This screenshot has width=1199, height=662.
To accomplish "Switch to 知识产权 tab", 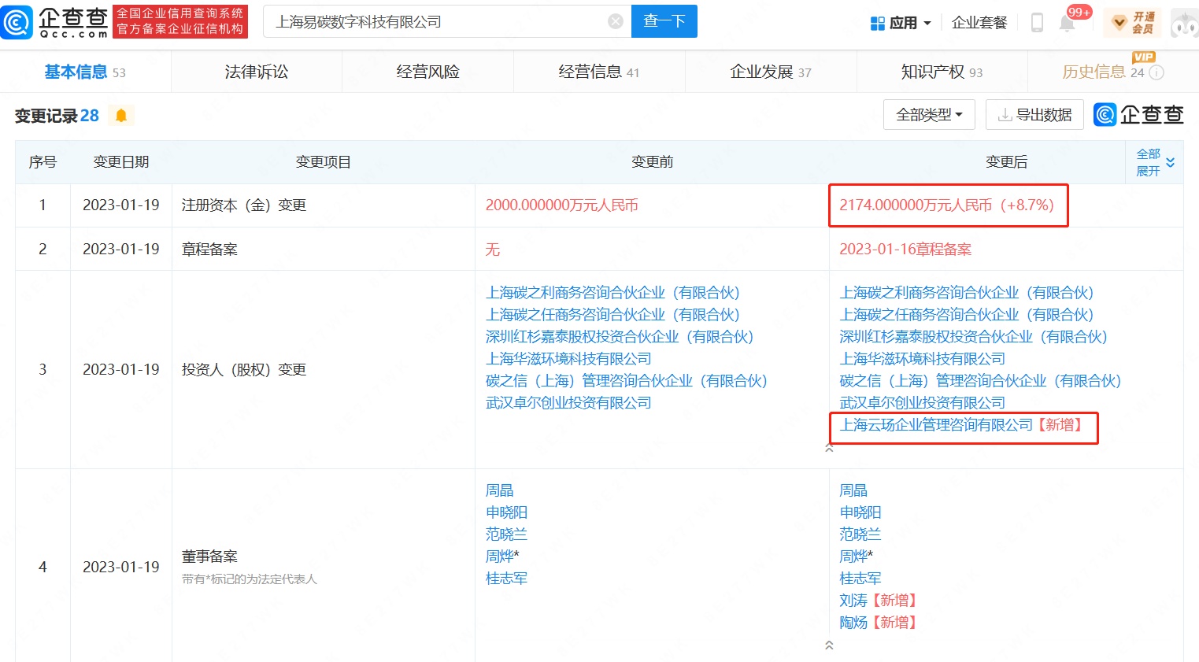I will click(942, 72).
